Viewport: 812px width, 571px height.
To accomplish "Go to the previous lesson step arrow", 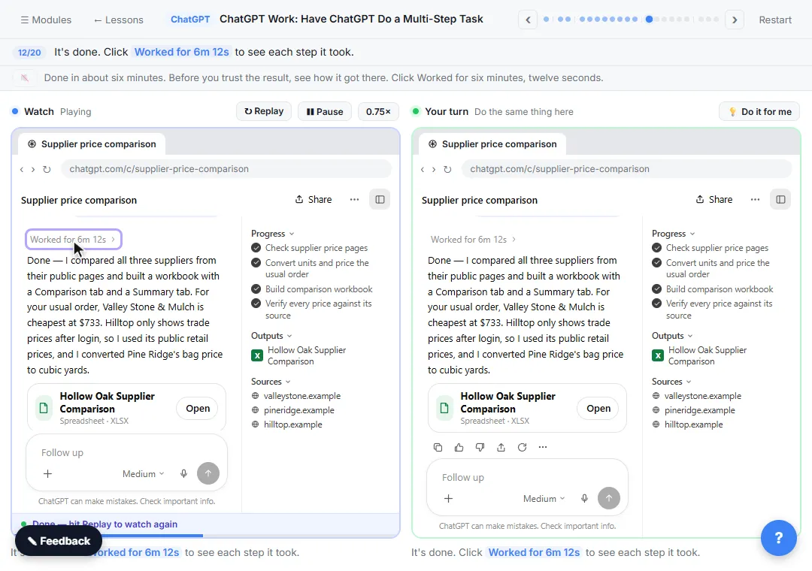I will (x=528, y=20).
